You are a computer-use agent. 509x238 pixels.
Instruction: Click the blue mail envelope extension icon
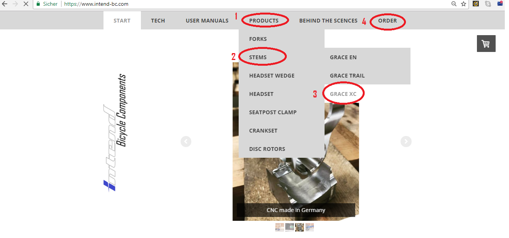(x=500, y=4)
